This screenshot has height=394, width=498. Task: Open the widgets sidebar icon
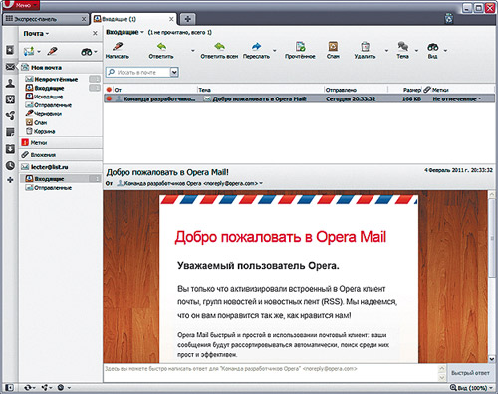tap(10, 99)
